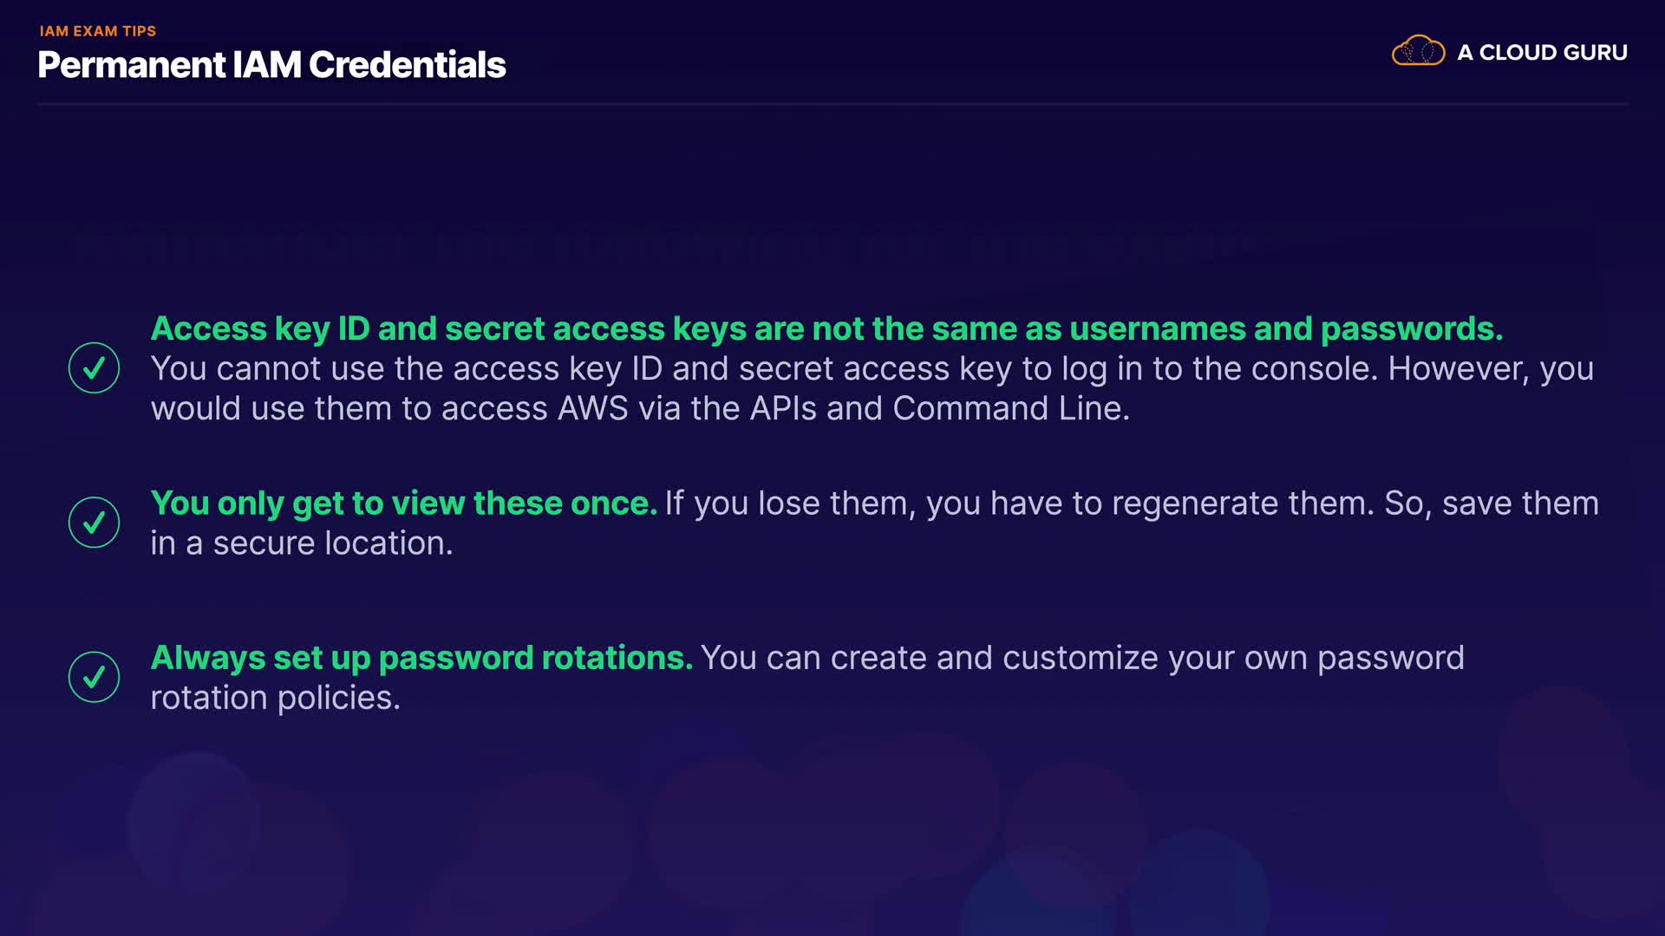Click the words "rotation policies."

275,698
